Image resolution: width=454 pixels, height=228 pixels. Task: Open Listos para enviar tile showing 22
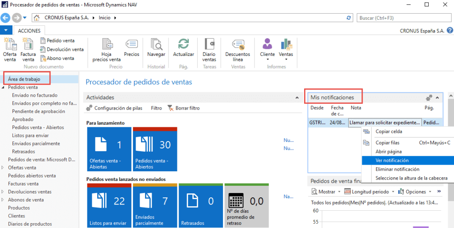(x=109, y=205)
